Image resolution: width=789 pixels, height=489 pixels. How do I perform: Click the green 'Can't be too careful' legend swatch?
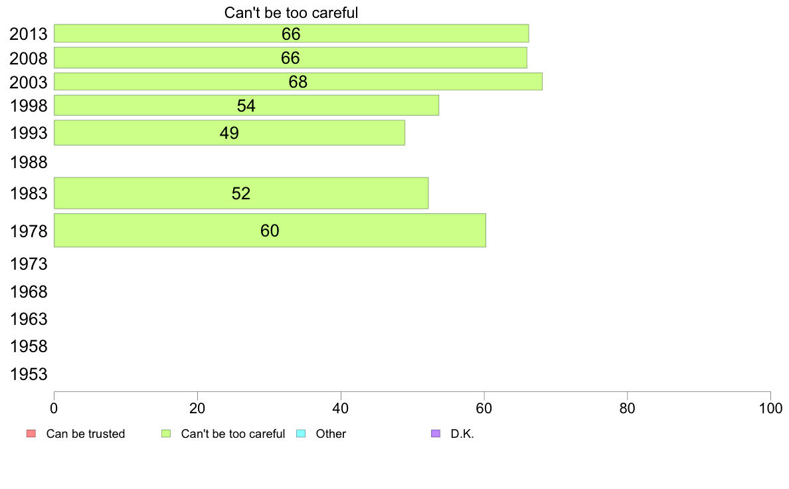pyautogui.click(x=166, y=434)
